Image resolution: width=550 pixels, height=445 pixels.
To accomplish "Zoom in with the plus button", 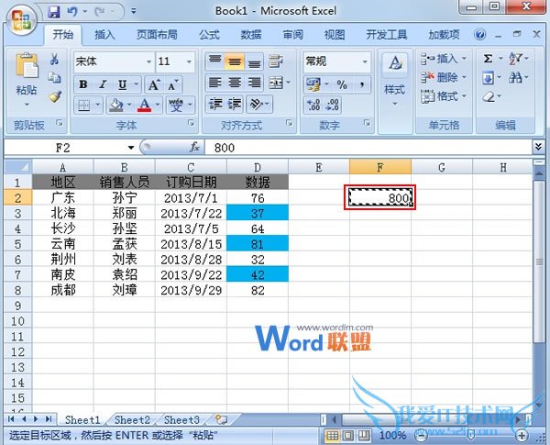I will (x=522, y=436).
